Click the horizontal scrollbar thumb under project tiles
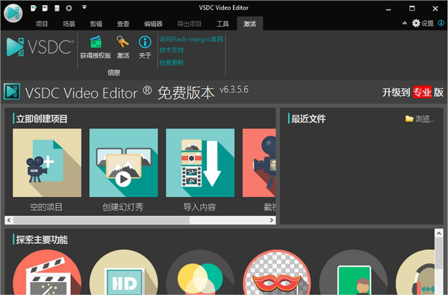448x306 pixels. 101,220
